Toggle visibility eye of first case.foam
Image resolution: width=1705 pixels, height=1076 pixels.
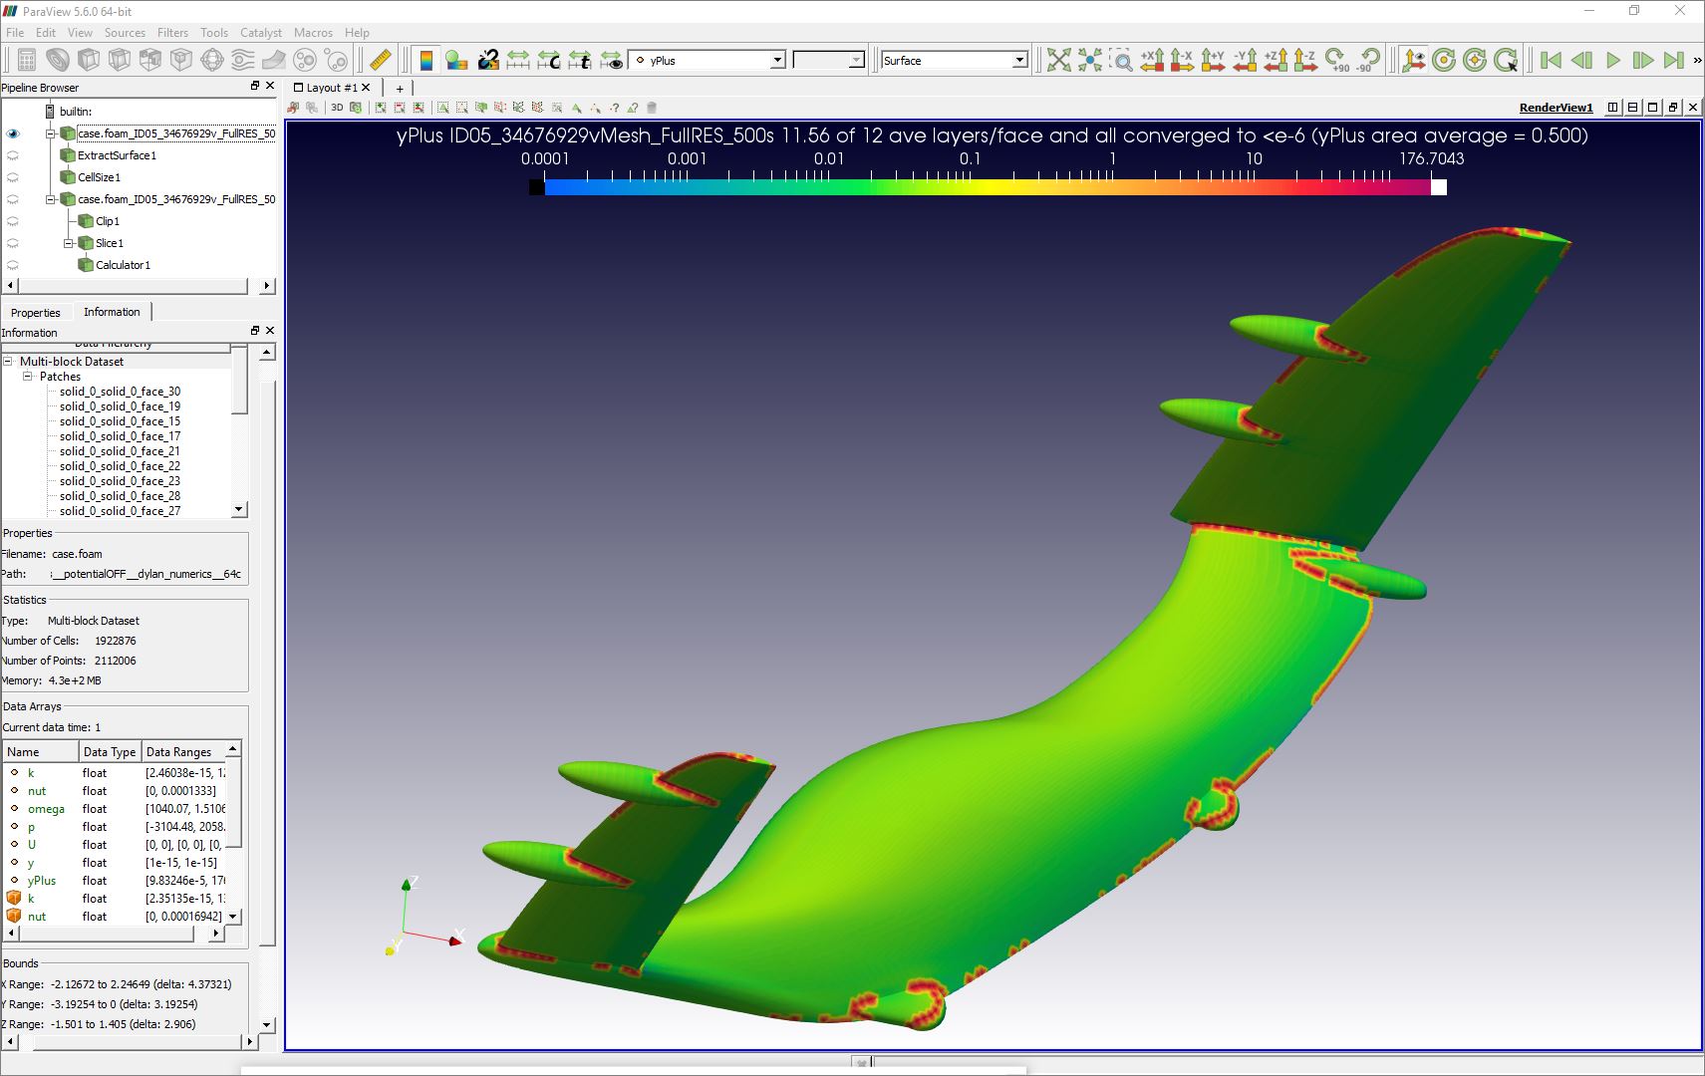point(13,134)
